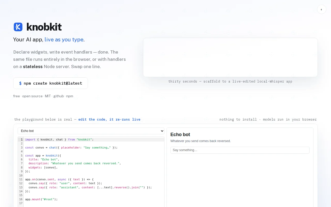Image resolution: width=331 pixels, height=207 pixels.
Task: Focus the 'Say something…' chat input
Action: (240, 150)
